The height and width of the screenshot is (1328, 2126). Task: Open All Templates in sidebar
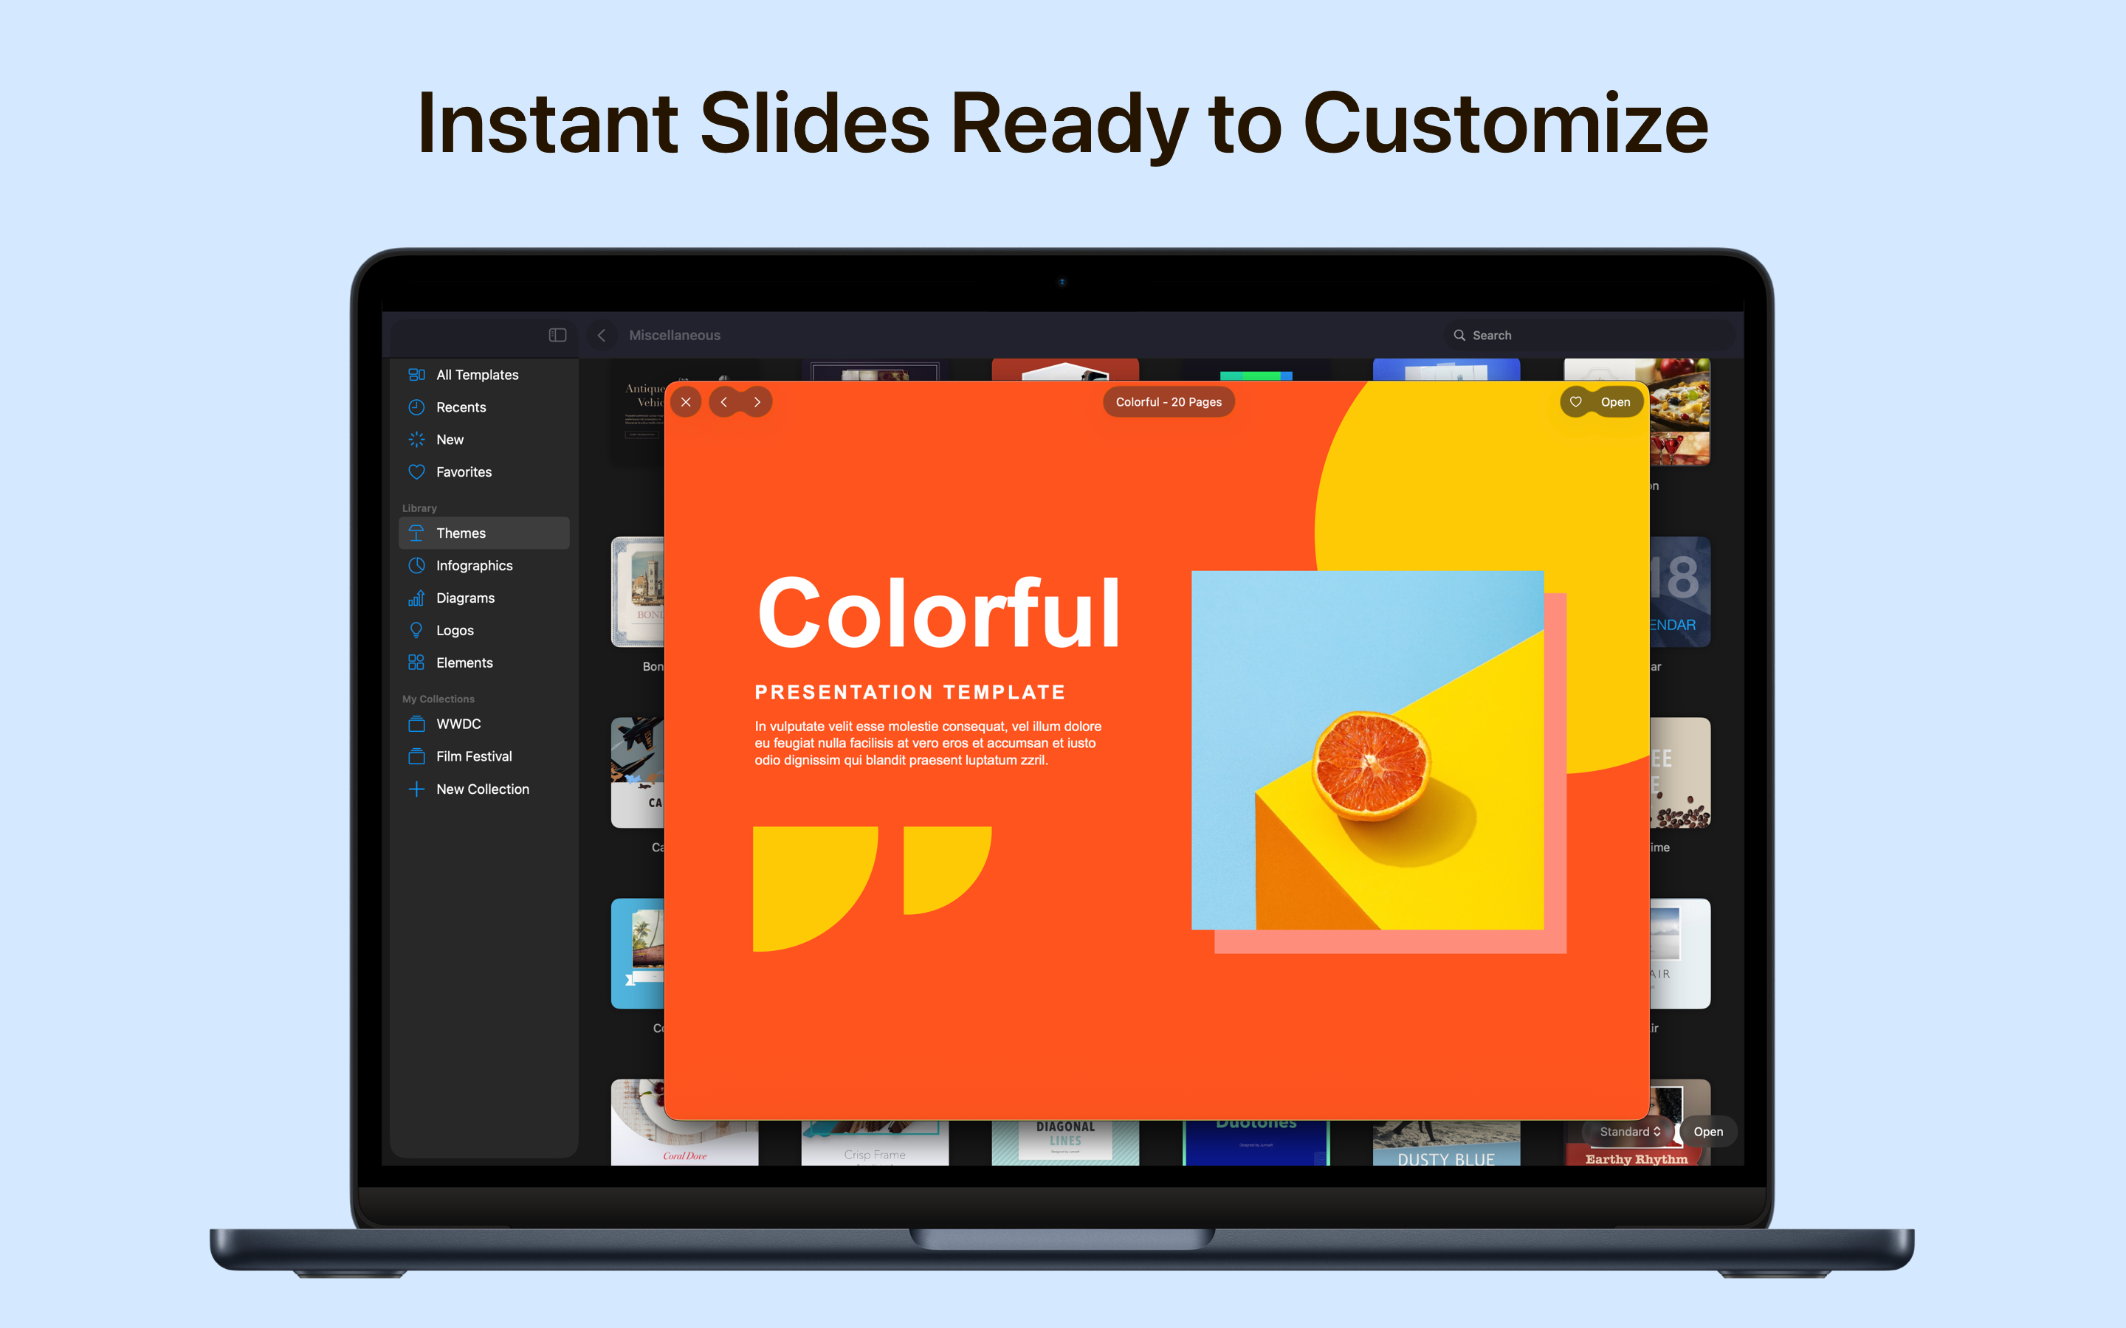click(484, 374)
